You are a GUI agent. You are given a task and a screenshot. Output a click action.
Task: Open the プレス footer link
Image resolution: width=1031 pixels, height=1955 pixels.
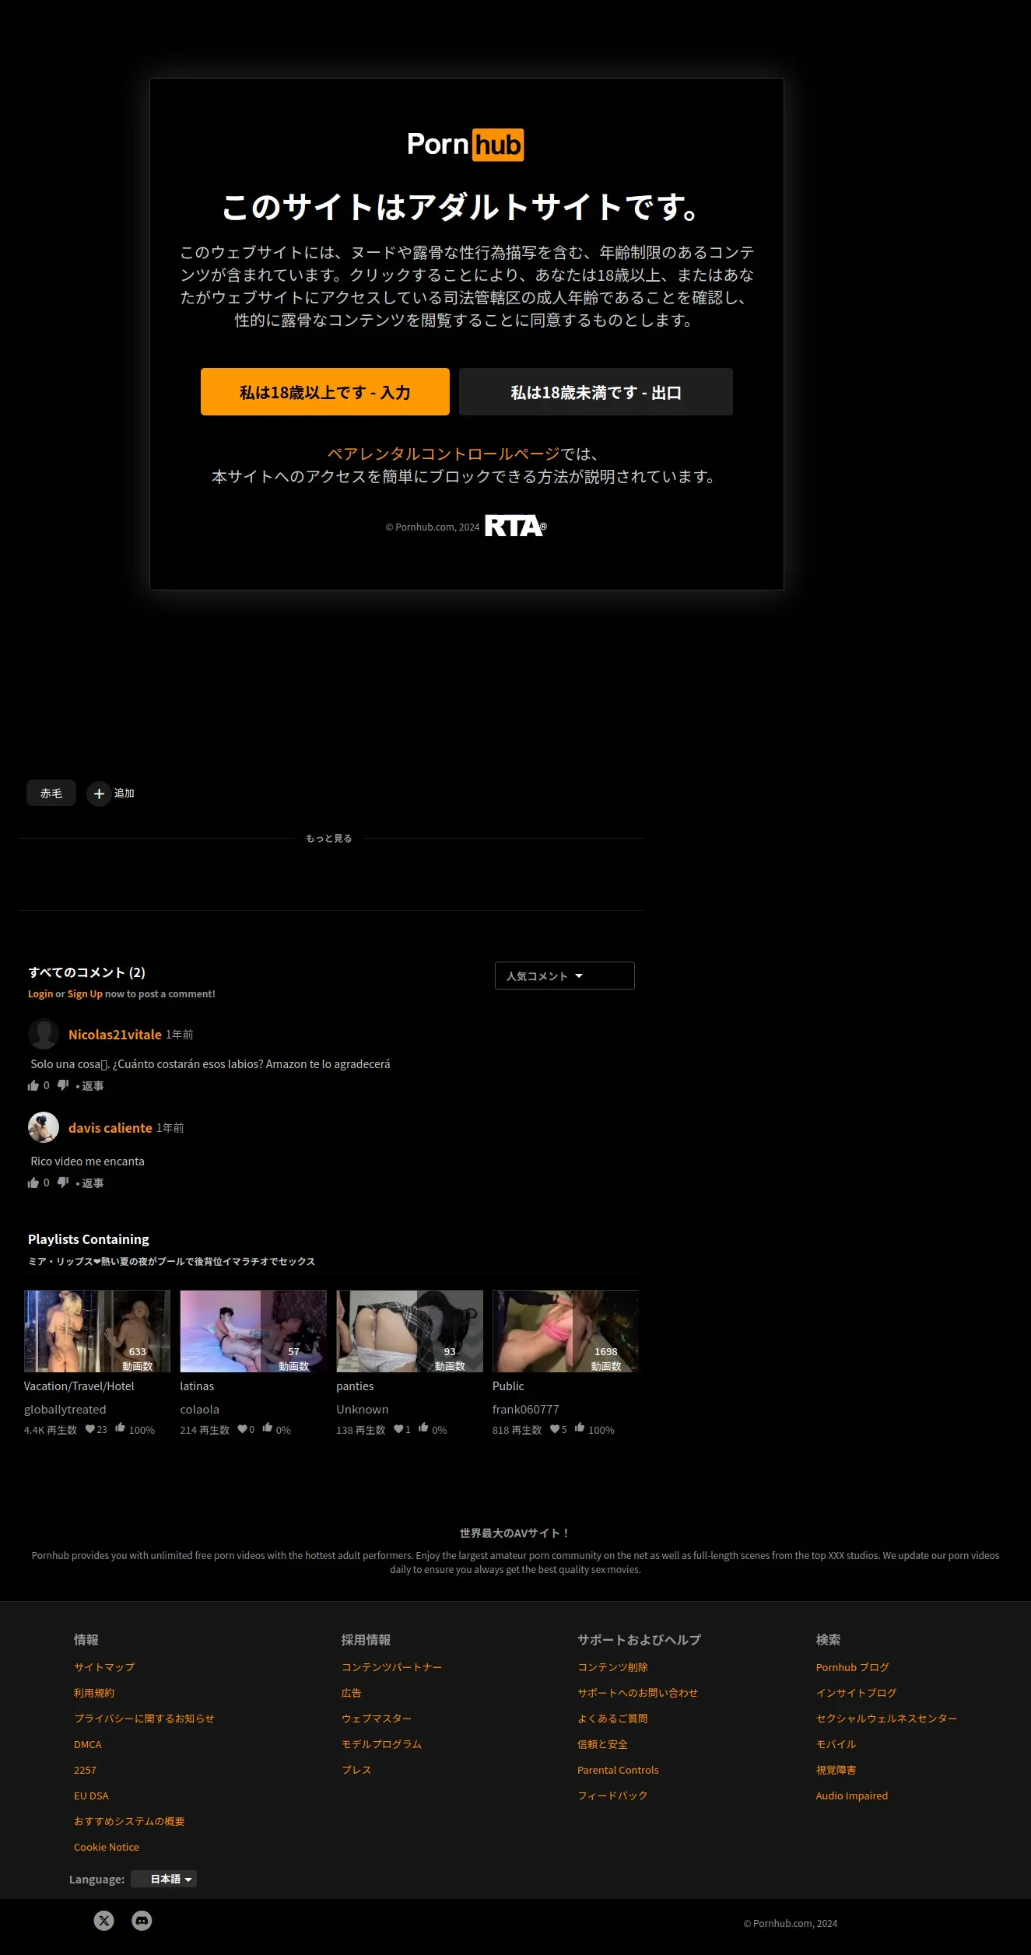click(356, 1770)
